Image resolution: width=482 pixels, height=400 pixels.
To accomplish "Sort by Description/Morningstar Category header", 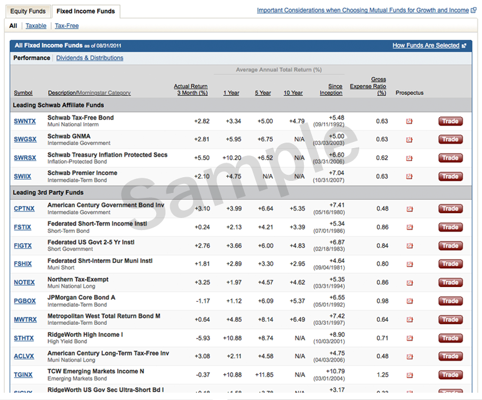I will point(89,93).
